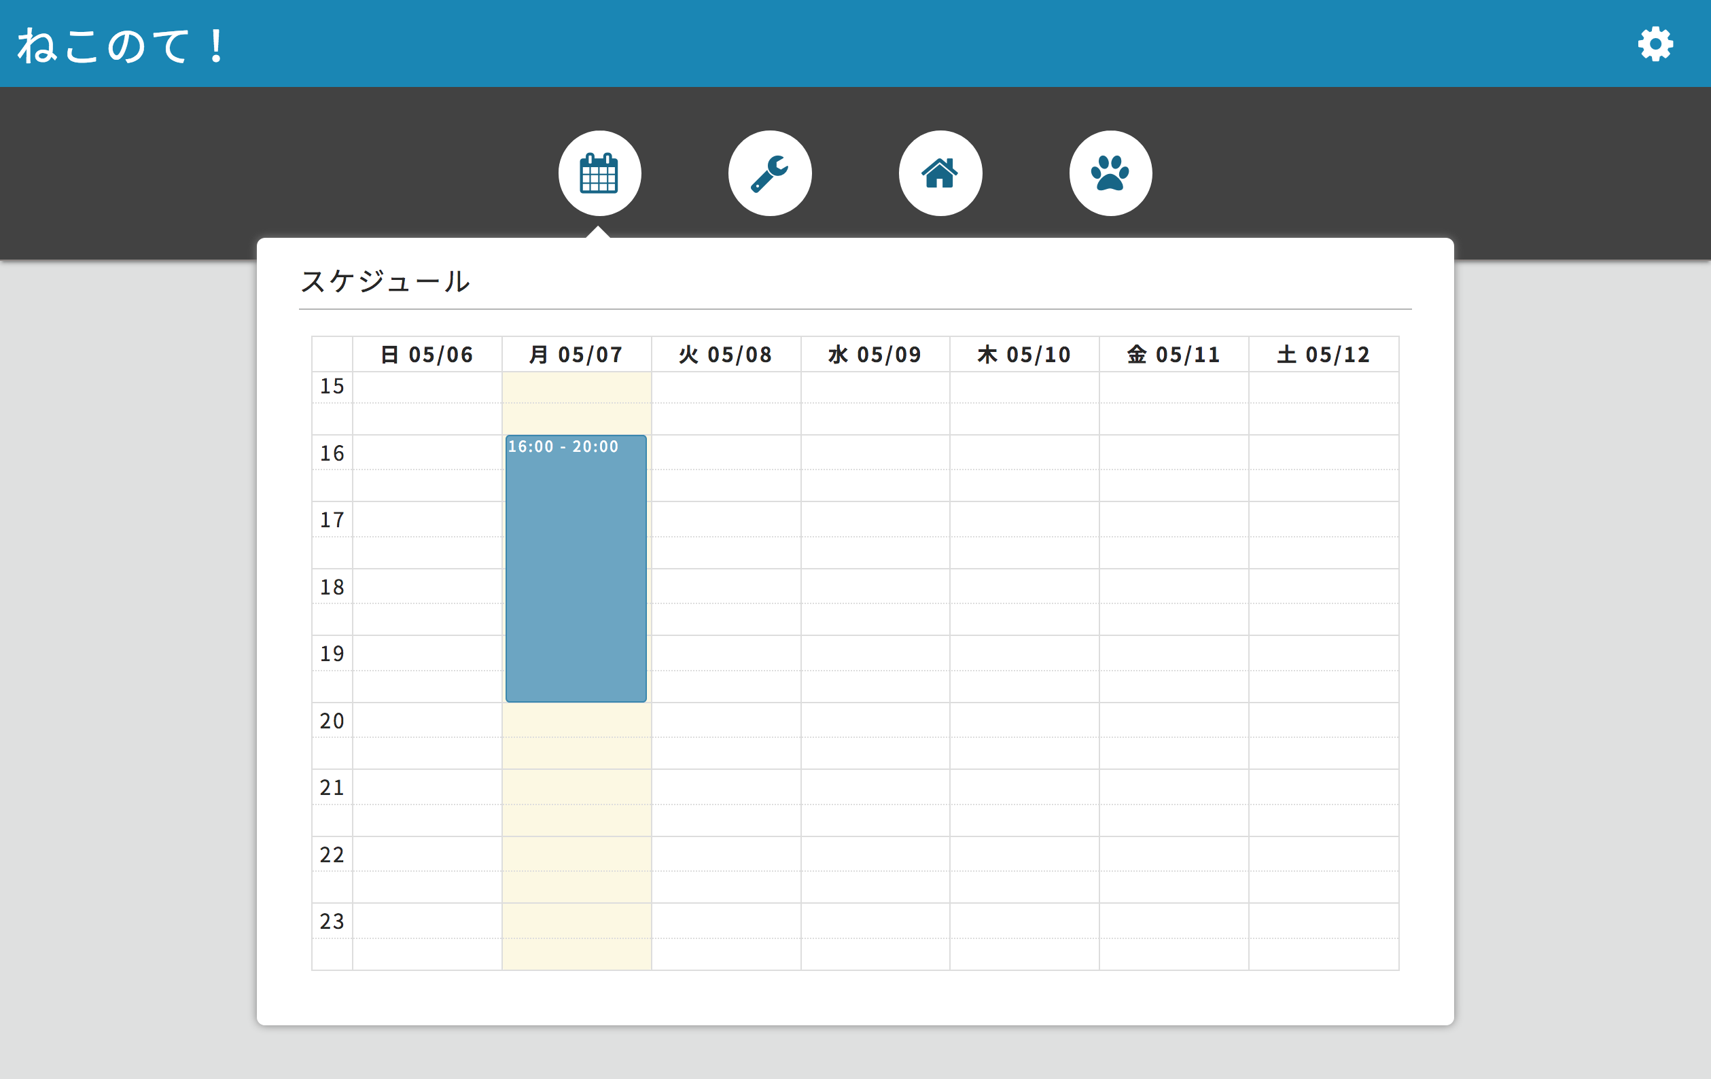Open the paw print icon

[x=1110, y=173]
